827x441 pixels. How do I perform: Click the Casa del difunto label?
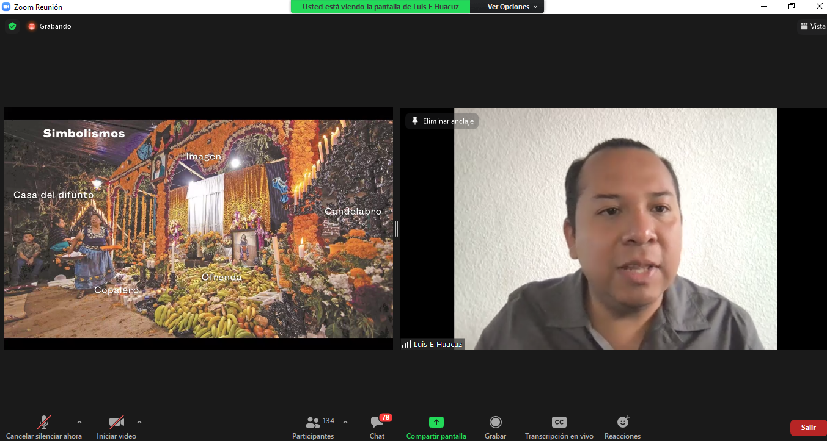(54, 195)
